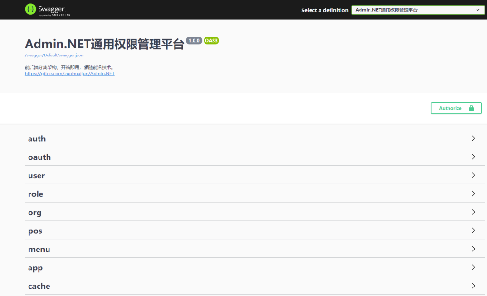
Task: Expand the oauth API group
Action: tap(39, 157)
